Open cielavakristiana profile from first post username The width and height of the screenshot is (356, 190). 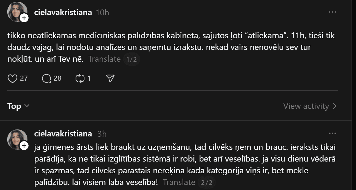(63, 13)
